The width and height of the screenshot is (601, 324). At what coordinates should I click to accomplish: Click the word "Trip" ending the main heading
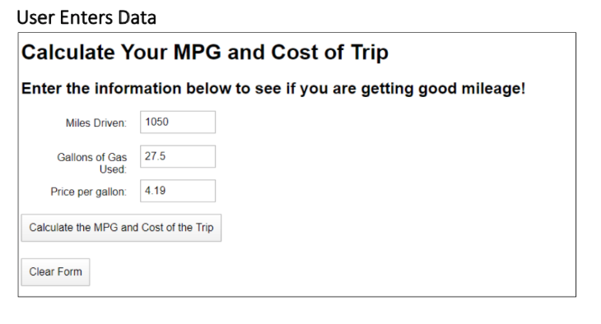370,53
